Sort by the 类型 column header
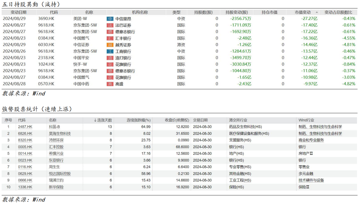Image resolution: width=360 pixels, height=206 pixels. tap(177, 12)
